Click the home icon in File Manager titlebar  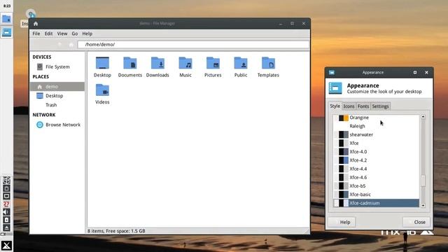click(x=36, y=24)
